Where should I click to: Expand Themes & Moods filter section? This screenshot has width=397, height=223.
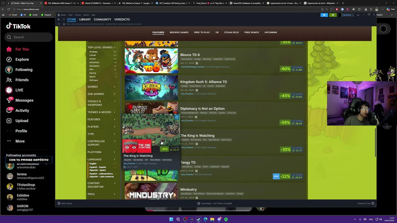[x=101, y=112]
